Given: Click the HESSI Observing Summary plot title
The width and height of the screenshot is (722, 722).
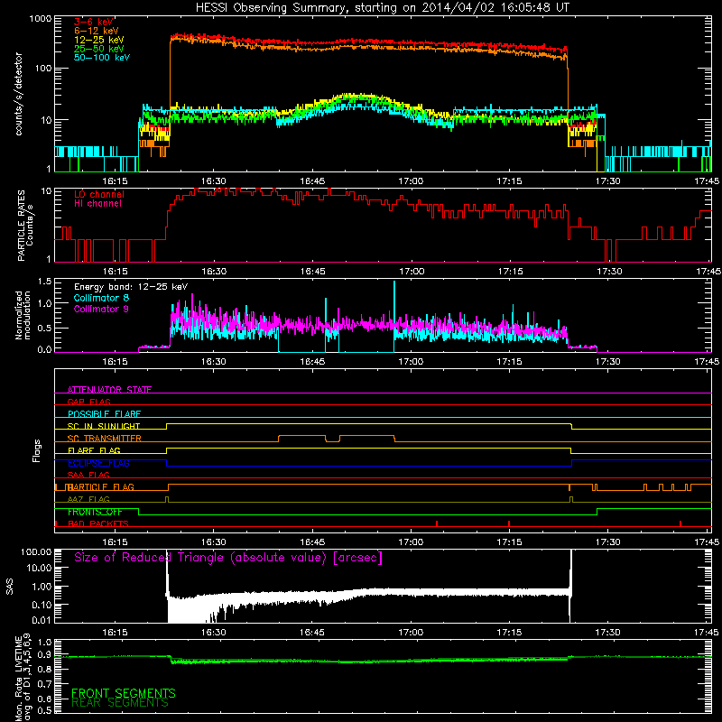Looking at the screenshot, I should tap(382, 8).
